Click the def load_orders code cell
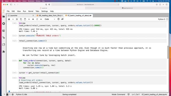Screen dimensions: 171x96 92,64
